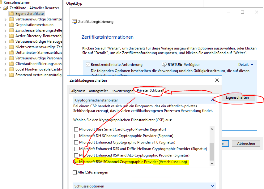
Task: Click the Zertifikate - Aktueller Benutzer snap-in icon
Action: 5,8
